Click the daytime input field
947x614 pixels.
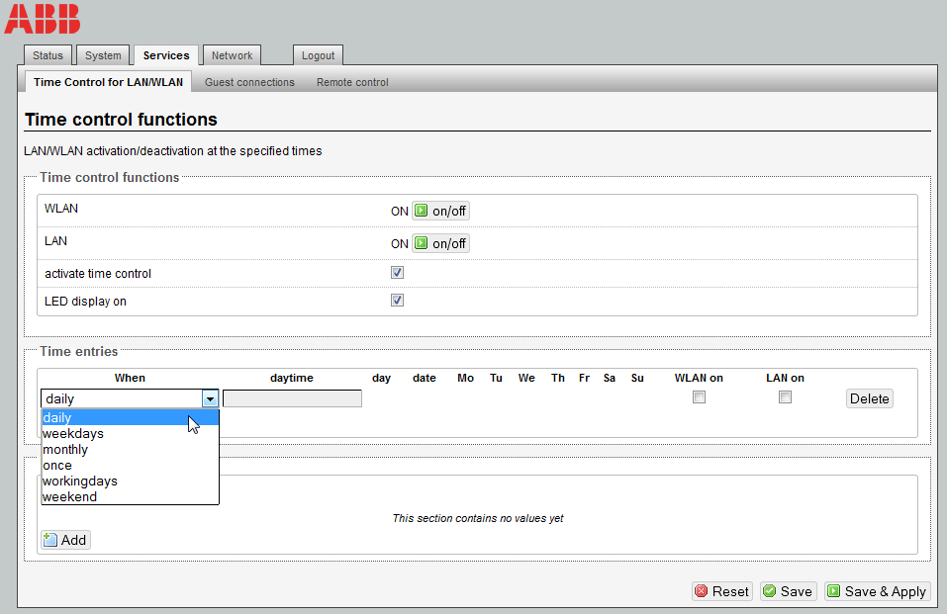tap(292, 398)
